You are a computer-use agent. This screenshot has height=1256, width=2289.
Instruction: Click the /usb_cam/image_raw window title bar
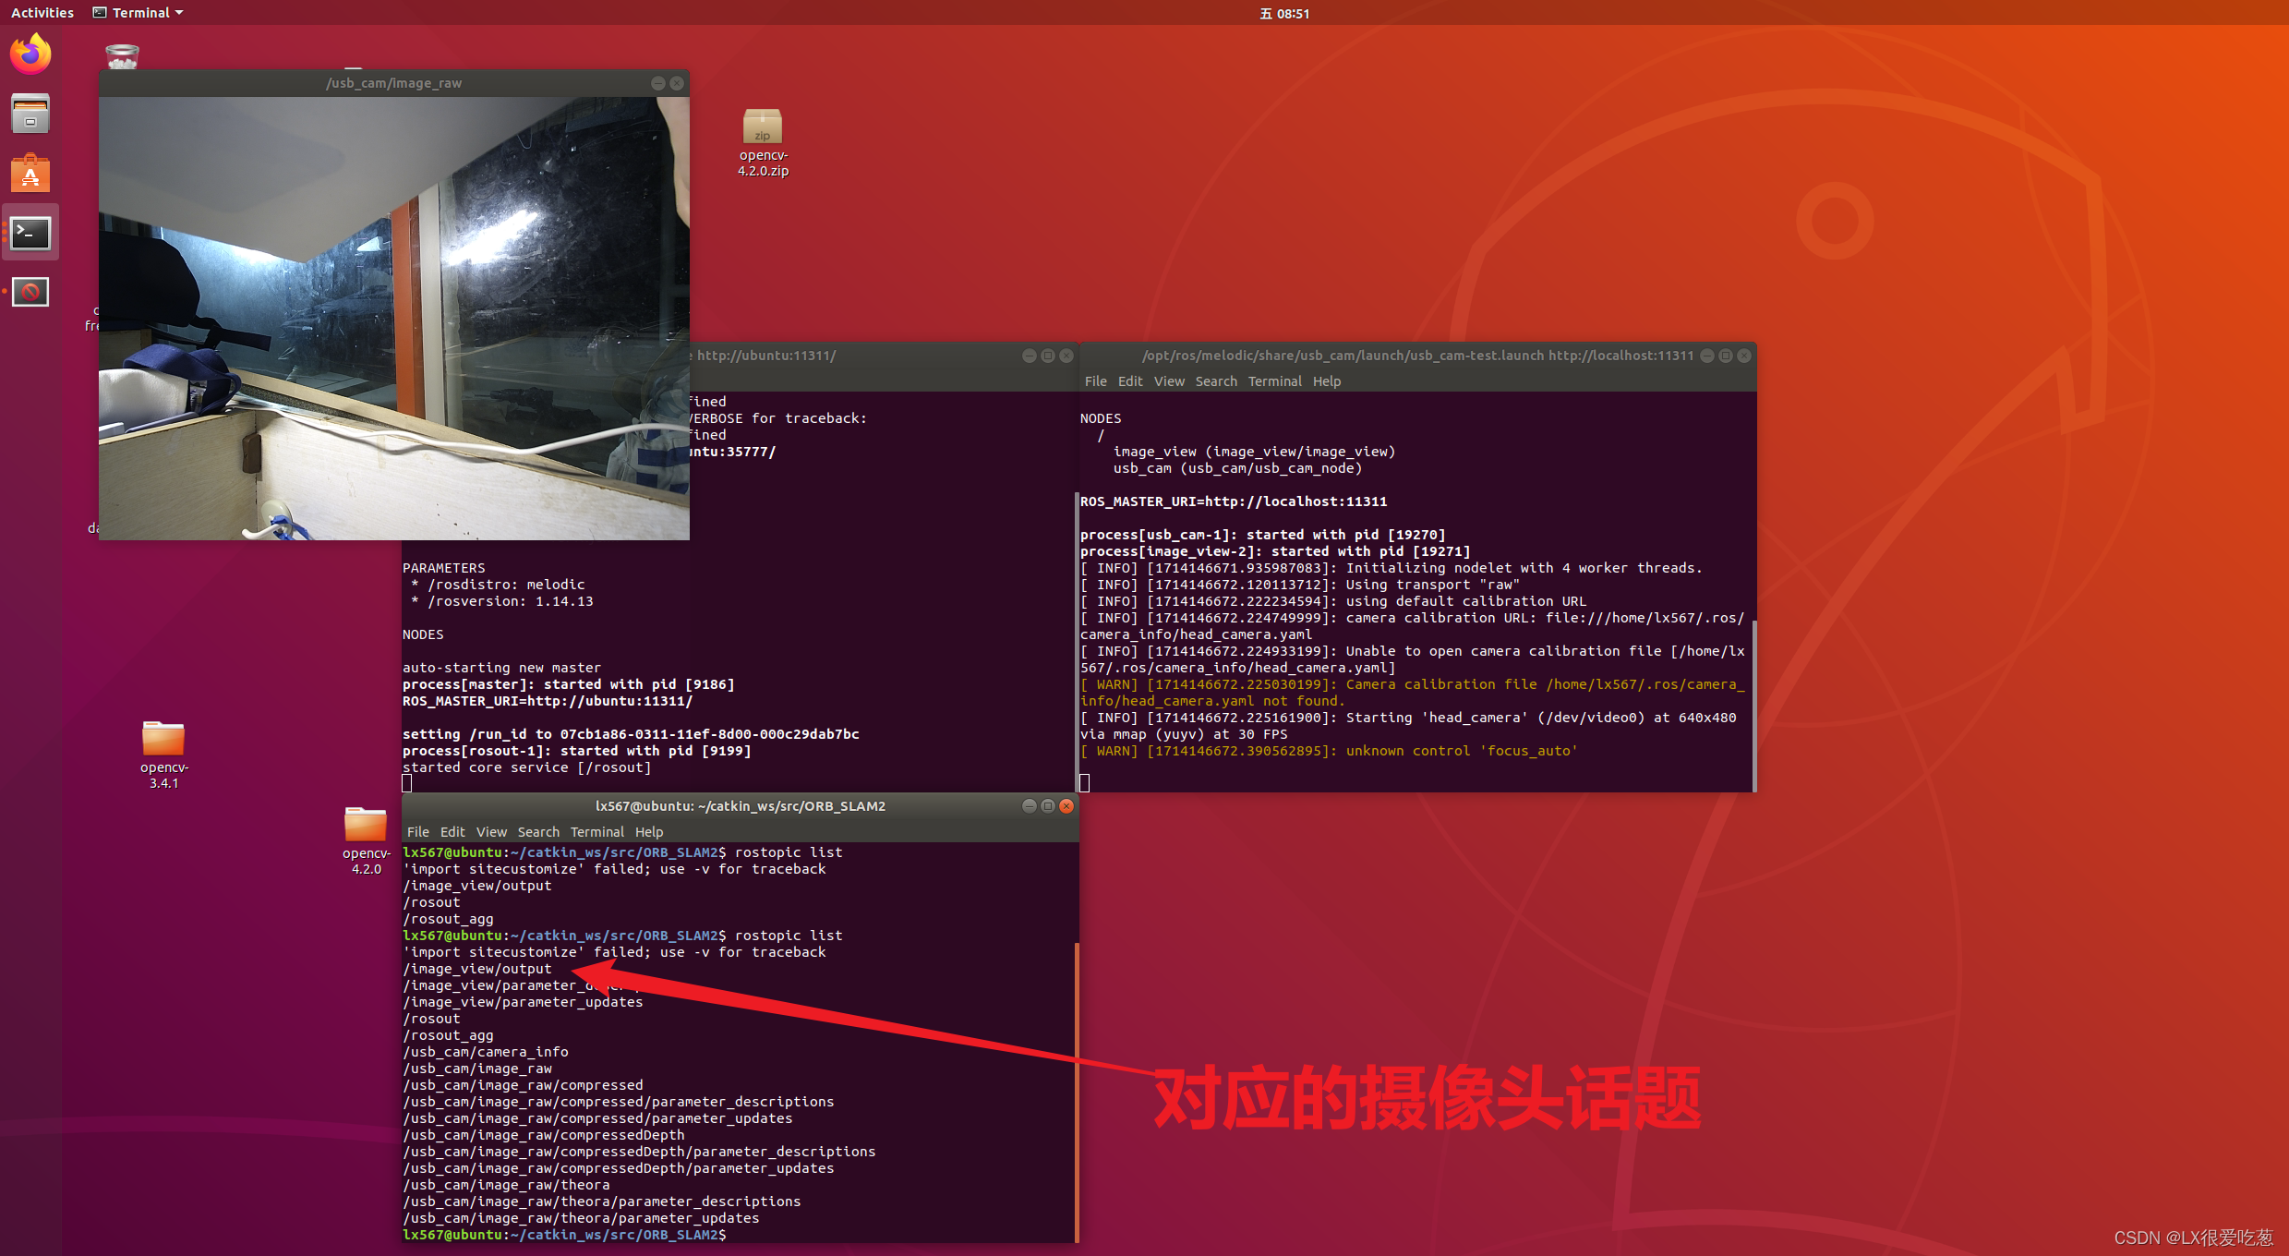tap(394, 83)
